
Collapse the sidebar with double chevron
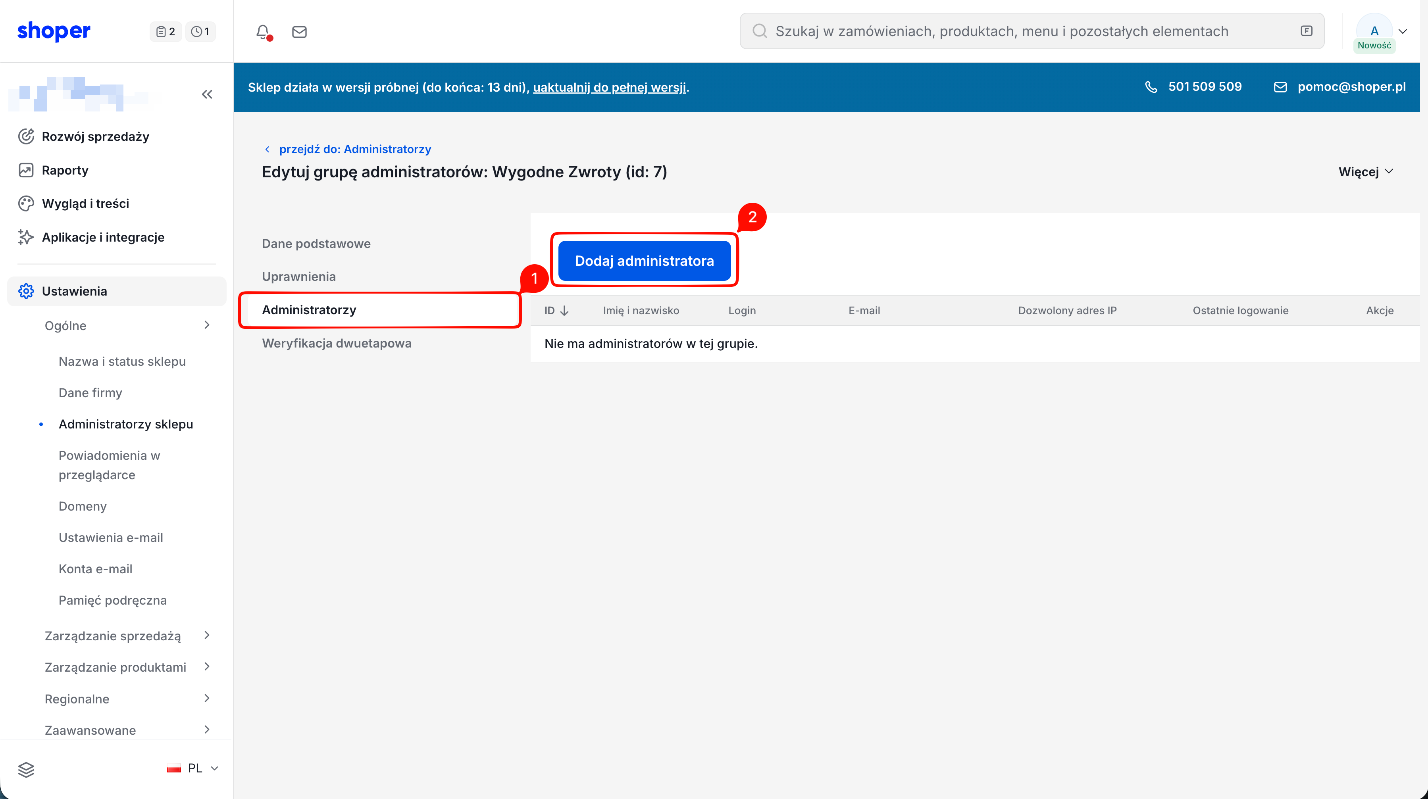207,94
